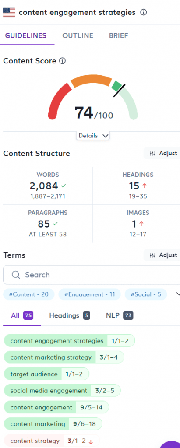Click red arrow next to Headings count
The width and height of the screenshot is (180, 448).
pyautogui.click(x=145, y=186)
